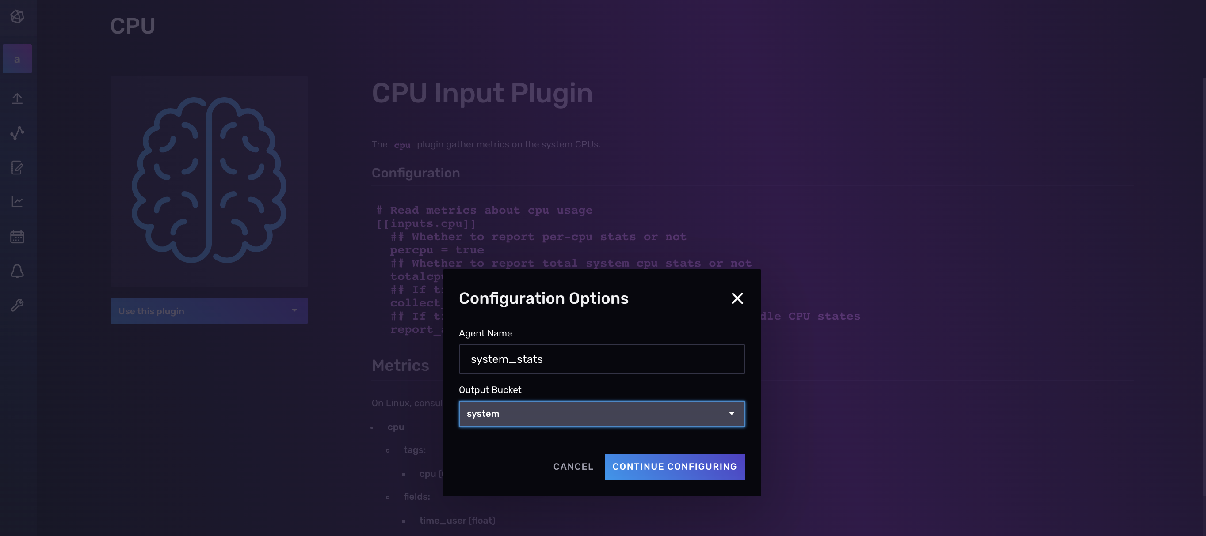This screenshot has height=536, width=1206.
Task: Open the Output Bucket dropdown
Action: pyautogui.click(x=602, y=414)
